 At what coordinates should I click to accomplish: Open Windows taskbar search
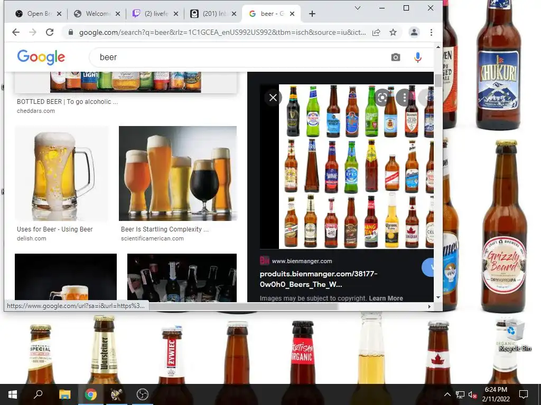click(38, 394)
